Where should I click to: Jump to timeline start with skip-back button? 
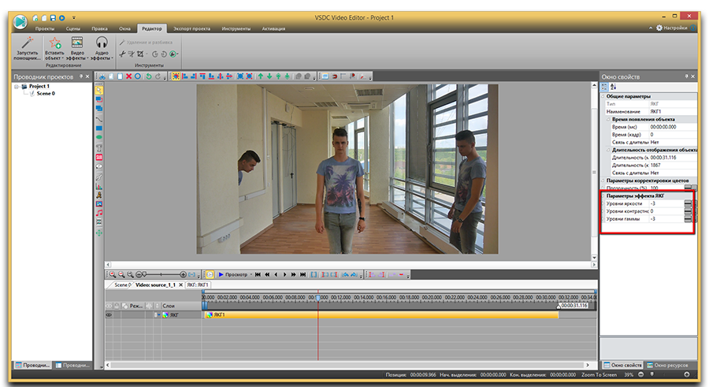click(258, 274)
